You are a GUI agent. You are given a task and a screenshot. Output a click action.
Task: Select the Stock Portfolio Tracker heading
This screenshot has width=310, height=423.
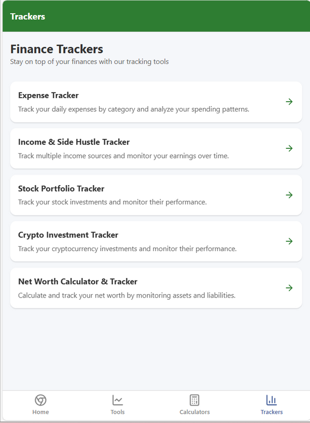click(x=61, y=188)
